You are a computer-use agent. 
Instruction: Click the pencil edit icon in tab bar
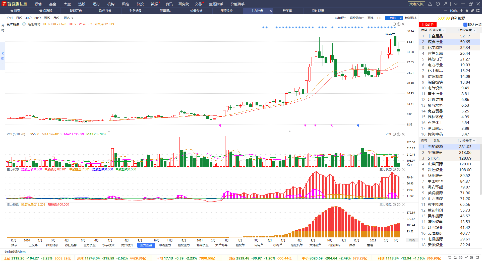(x=472, y=11)
